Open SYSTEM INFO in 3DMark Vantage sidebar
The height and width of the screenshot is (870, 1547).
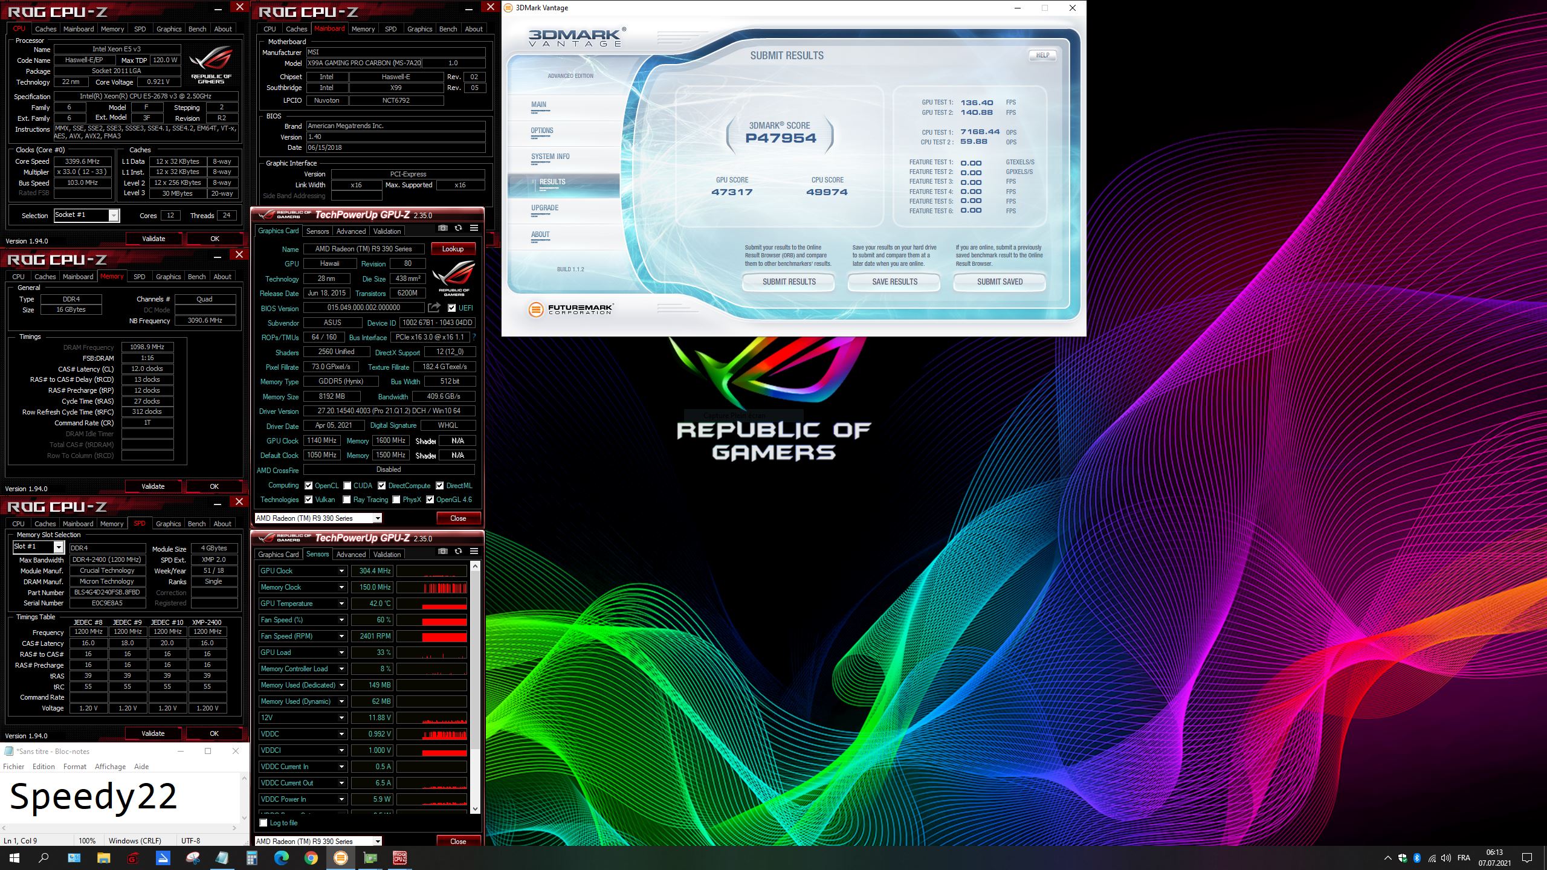tap(551, 156)
